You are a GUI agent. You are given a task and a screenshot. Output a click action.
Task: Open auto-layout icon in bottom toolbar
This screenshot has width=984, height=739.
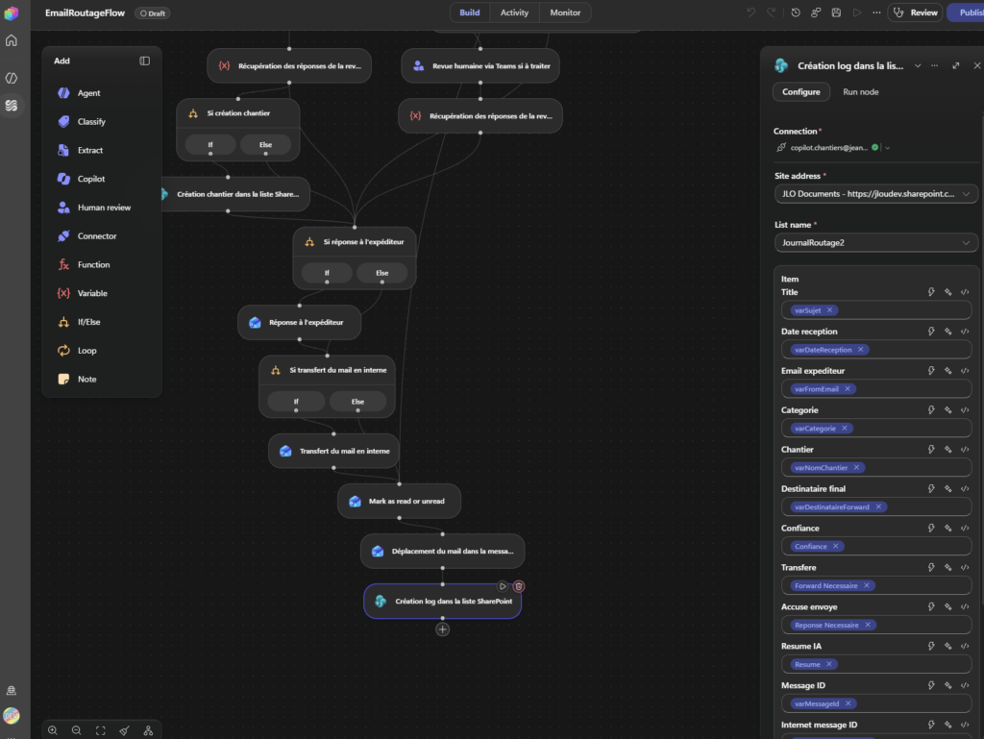(148, 731)
